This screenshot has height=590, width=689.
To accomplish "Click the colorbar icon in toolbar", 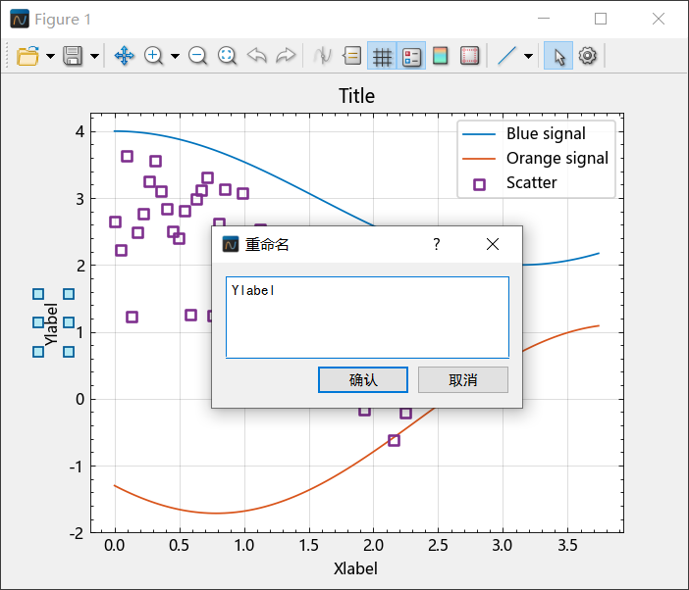I will tap(441, 56).
